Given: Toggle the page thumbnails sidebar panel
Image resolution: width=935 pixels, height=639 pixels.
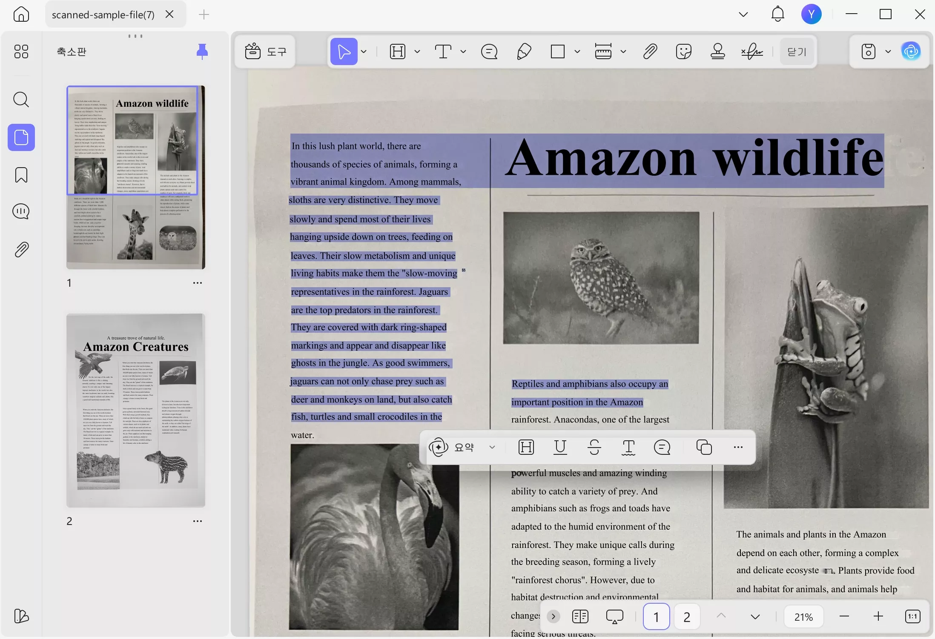Looking at the screenshot, I should point(21,137).
